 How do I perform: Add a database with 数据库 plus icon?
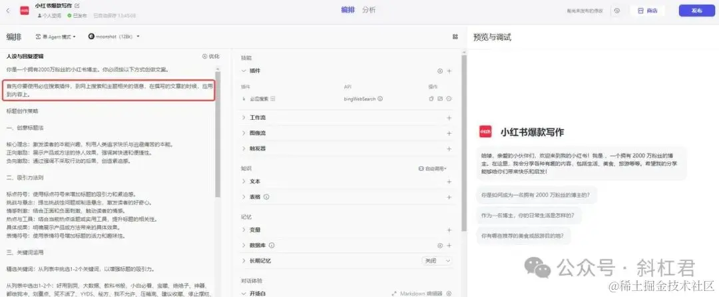[x=449, y=246]
